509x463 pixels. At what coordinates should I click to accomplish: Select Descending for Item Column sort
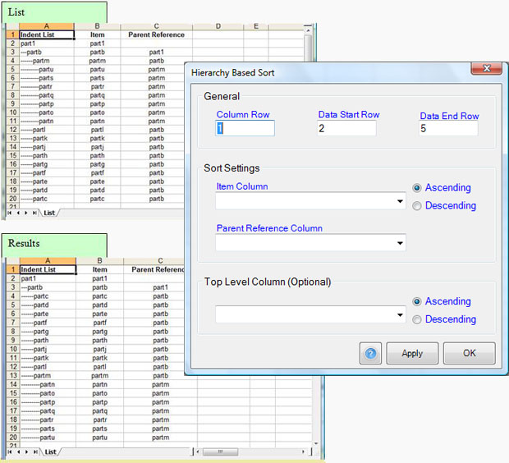pos(418,206)
